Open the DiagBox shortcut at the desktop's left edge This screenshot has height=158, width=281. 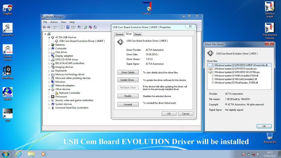(8, 10)
